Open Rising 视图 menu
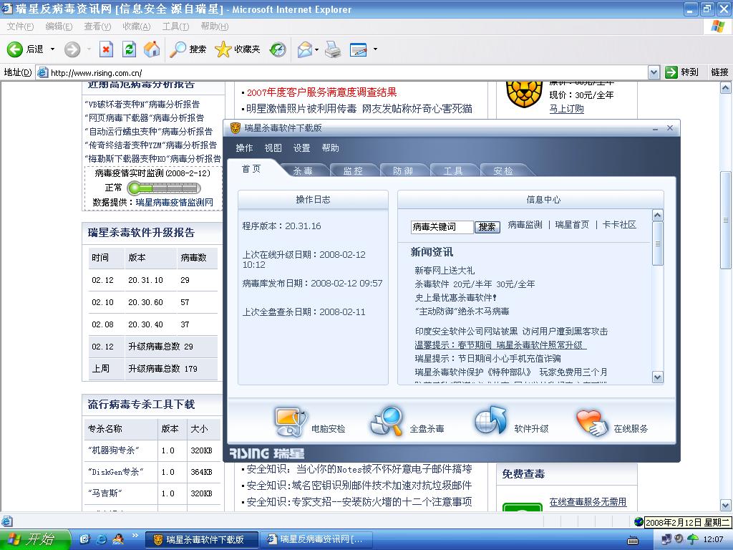Screen dimensions: 733x550 pos(273,148)
